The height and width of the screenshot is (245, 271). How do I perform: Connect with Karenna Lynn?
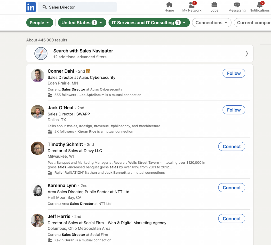click(232, 188)
